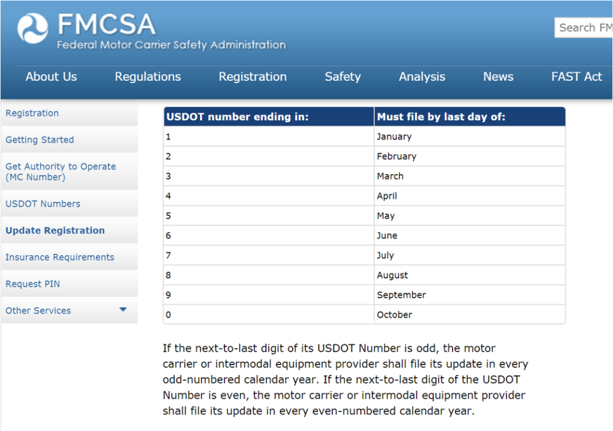Open the FAST Act menu

[x=576, y=77]
